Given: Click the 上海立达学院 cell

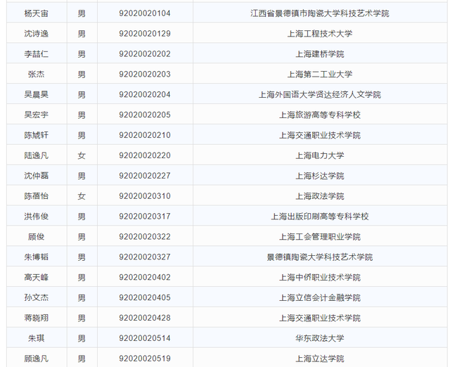Looking at the screenshot, I should coord(320,359).
